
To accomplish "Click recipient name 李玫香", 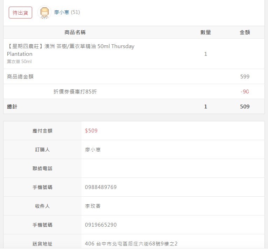I will (93, 206).
